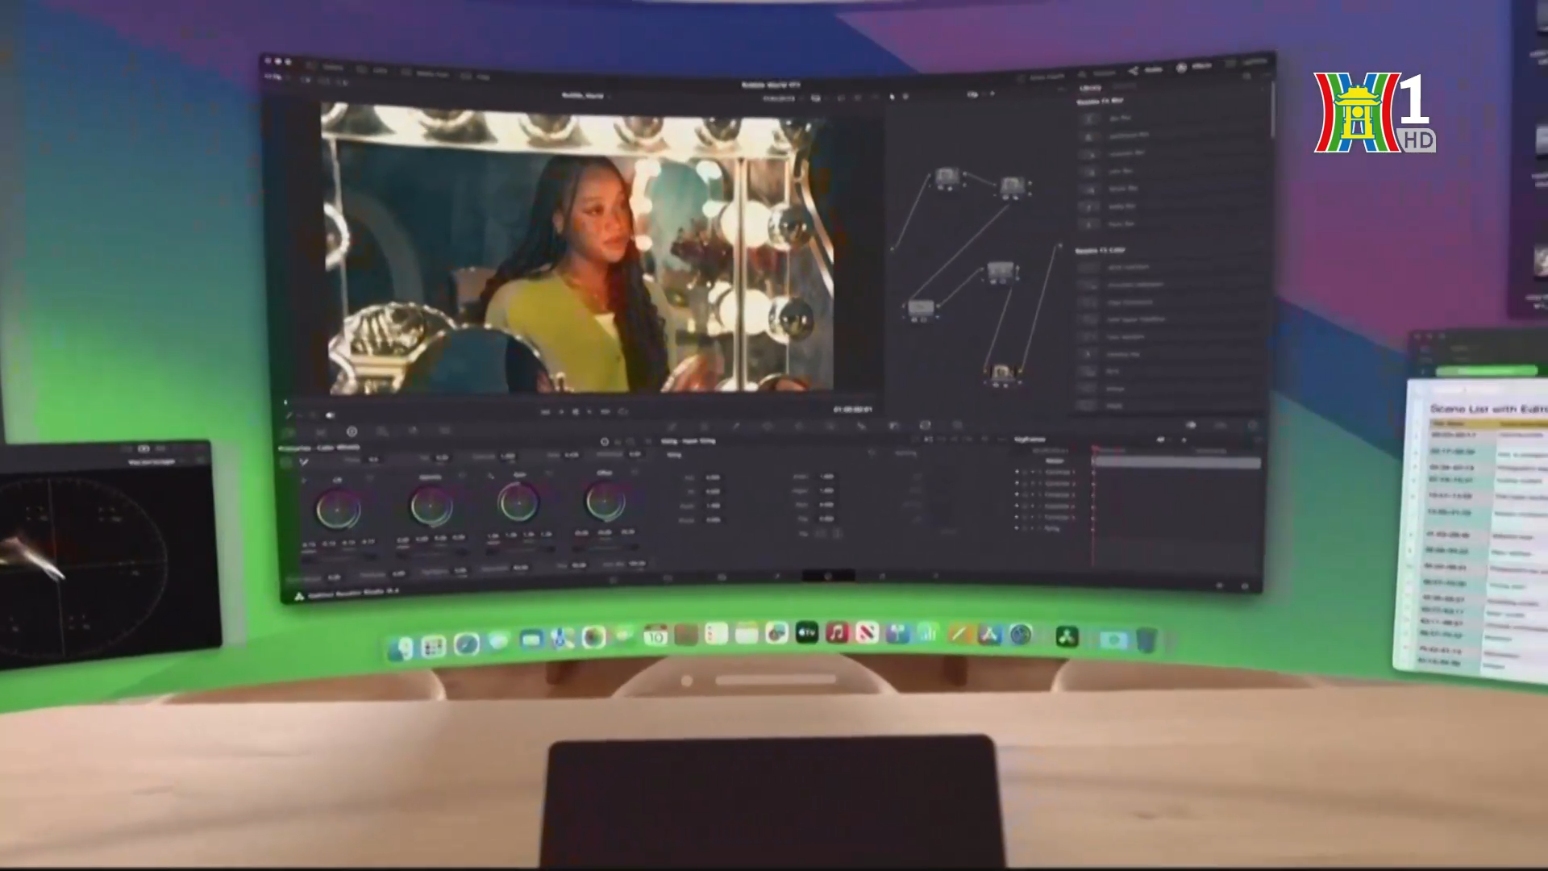Open the Camera Raw palette
1548x871 pixels.
287,431
